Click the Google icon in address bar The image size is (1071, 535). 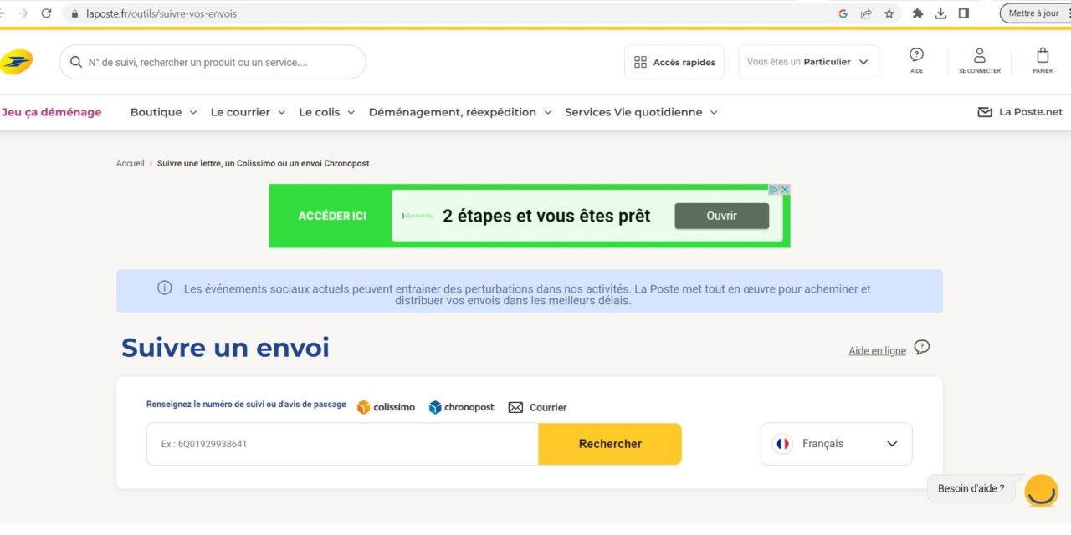click(843, 13)
